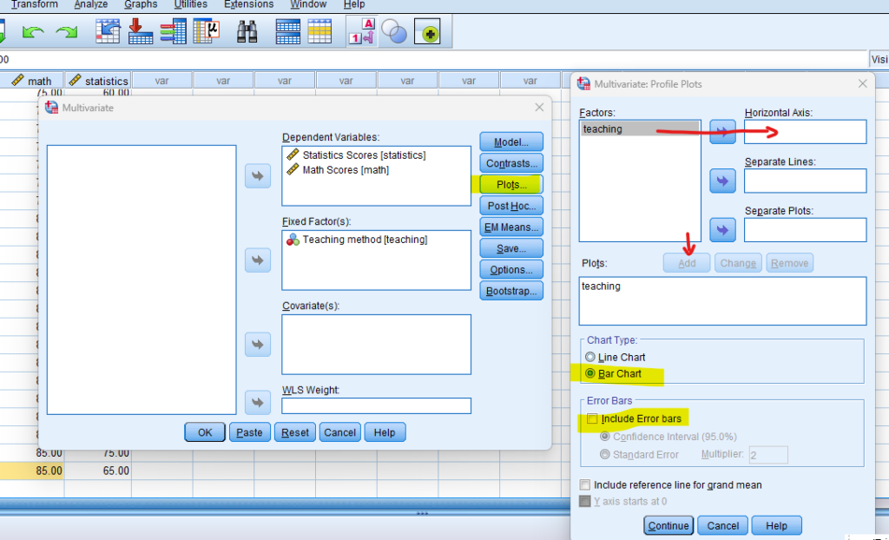This screenshot has width=889, height=540.
Task: Check Include reference line for grand mean
Action: pos(585,484)
